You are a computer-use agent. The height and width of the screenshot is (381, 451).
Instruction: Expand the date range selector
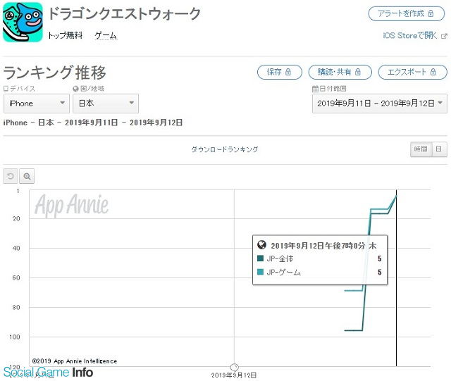click(x=380, y=104)
